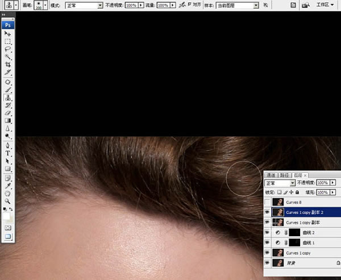Select the 图层 tab
341x280 pixels.
(300, 175)
